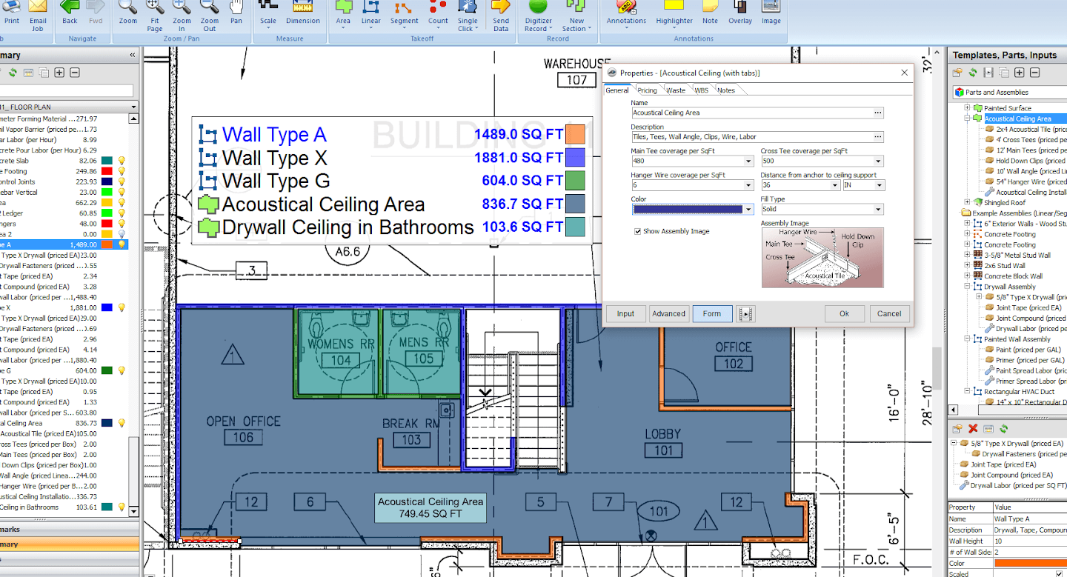Click the Advanced button
The height and width of the screenshot is (577, 1067).
click(x=668, y=313)
